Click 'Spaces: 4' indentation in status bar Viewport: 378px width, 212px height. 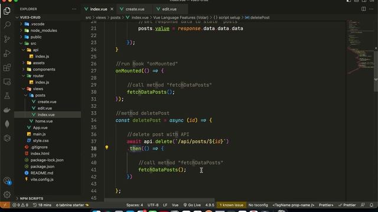135,205
